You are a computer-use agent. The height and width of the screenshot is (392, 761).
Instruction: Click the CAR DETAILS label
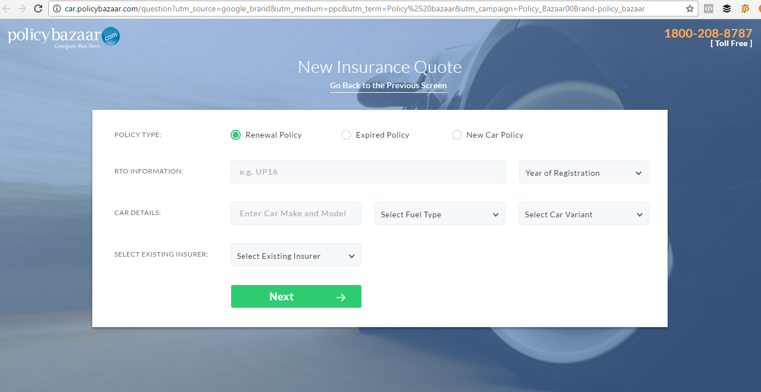point(138,213)
